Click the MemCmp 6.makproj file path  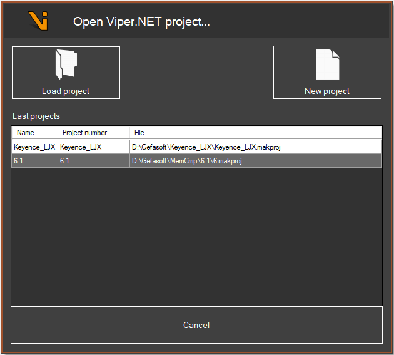pyautogui.click(x=187, y=161)
